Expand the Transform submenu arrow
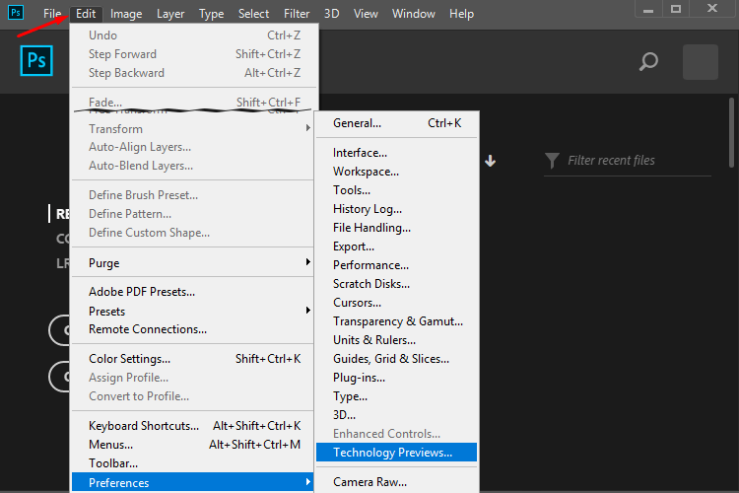 click(x=307, y=128)
